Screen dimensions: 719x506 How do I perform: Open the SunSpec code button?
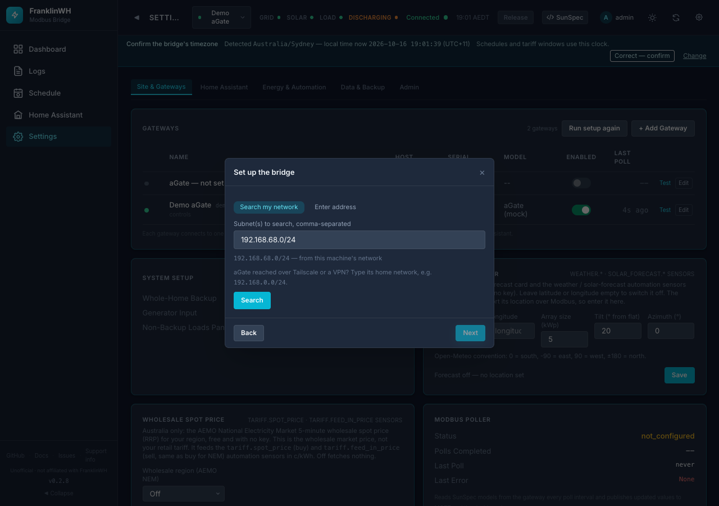click(565, 17)
